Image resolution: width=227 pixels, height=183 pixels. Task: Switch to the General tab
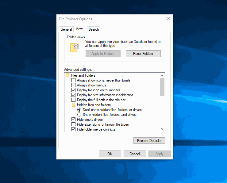tap(66, 29)
